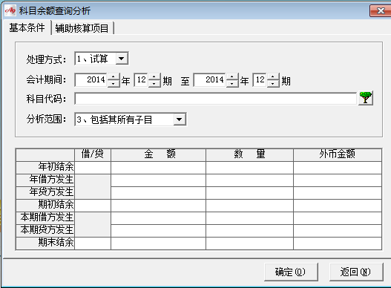Viewport: 391px width, 288px height.
Task: Select the 期末结余 金额 cell
Action: [x=158, y=243]
